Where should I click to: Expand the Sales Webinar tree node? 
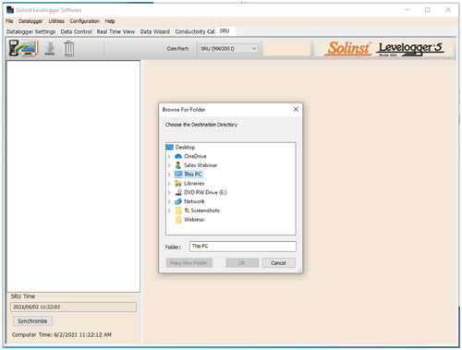pyautogui.click(x=169, y=165)
